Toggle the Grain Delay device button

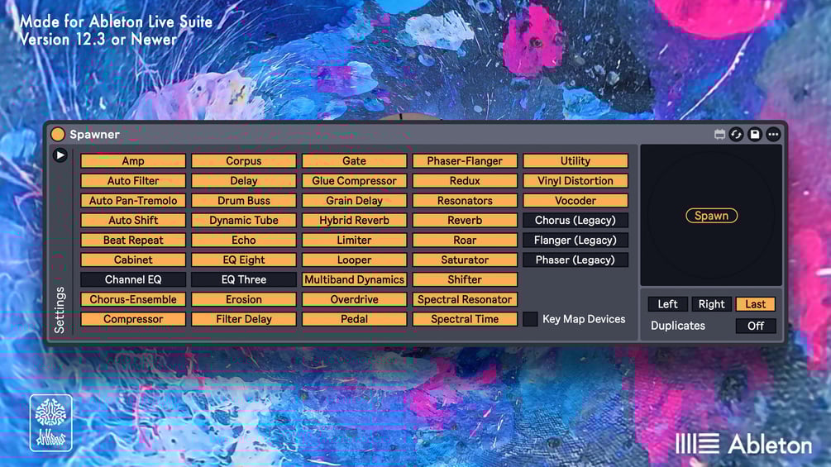coord(354,201)
